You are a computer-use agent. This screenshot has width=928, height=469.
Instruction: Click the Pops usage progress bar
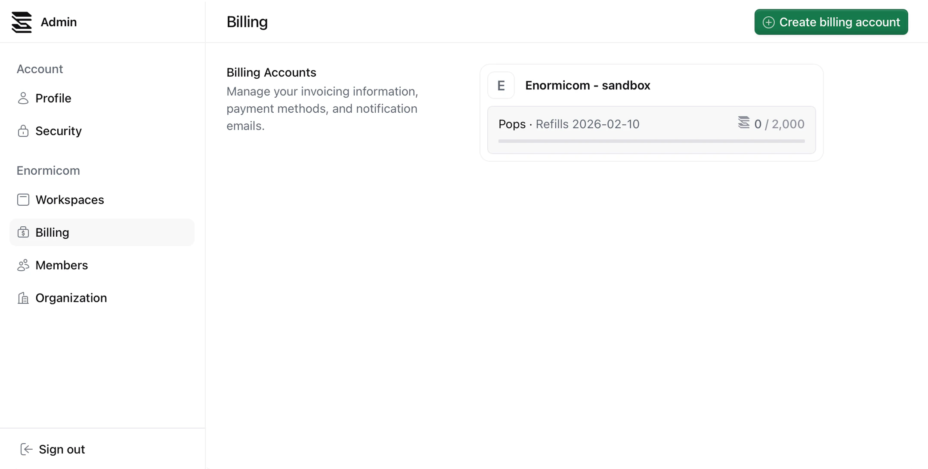tap(651, 141)
